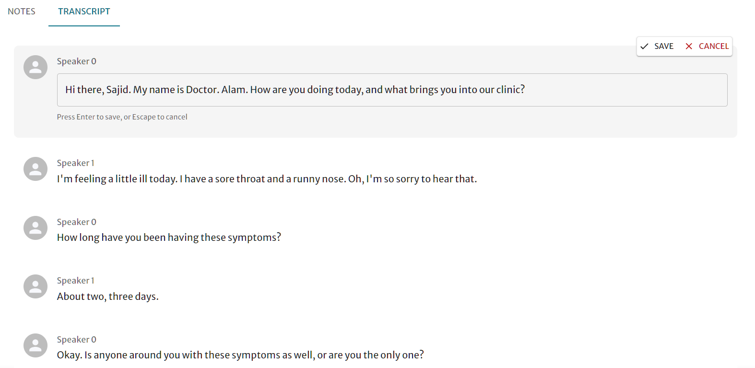
Task: Open the Transcript tab
Action: click(x=84, y=12)
